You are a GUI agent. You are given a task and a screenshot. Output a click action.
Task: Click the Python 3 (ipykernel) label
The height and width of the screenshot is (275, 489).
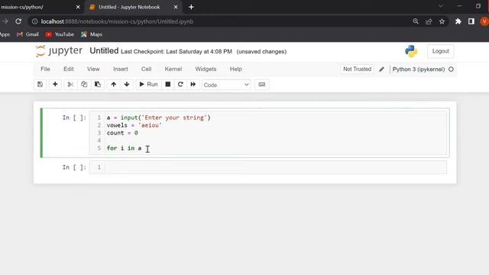[419, 70]
